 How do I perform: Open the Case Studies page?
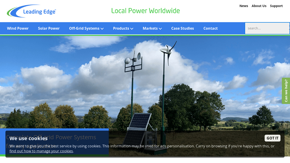(x=183, y=29)
